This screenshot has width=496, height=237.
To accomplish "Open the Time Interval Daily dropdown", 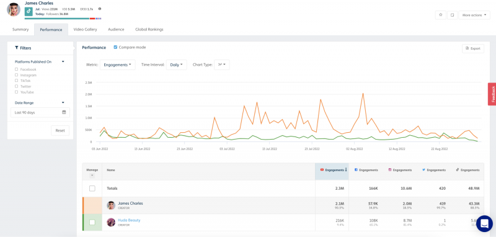I will pos(176,65).
